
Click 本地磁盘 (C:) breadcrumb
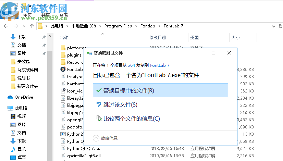pos(84,26)
